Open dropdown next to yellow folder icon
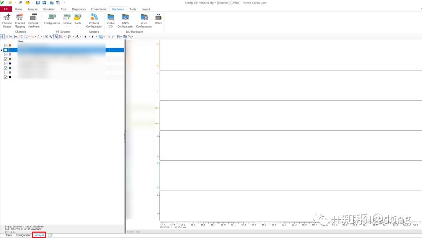This screenshot has height=238, width=422. pos(32,3)
